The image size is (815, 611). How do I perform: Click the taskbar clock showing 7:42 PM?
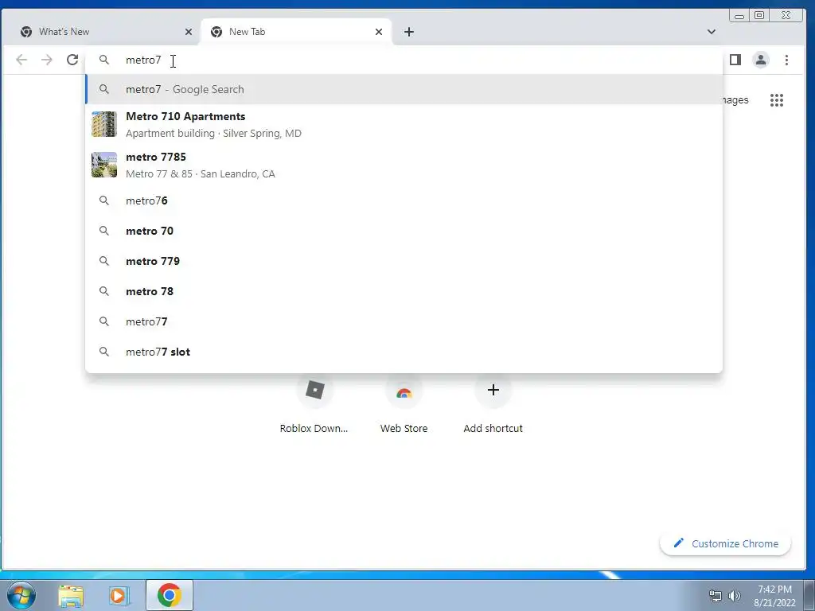(x=774, y=596)
